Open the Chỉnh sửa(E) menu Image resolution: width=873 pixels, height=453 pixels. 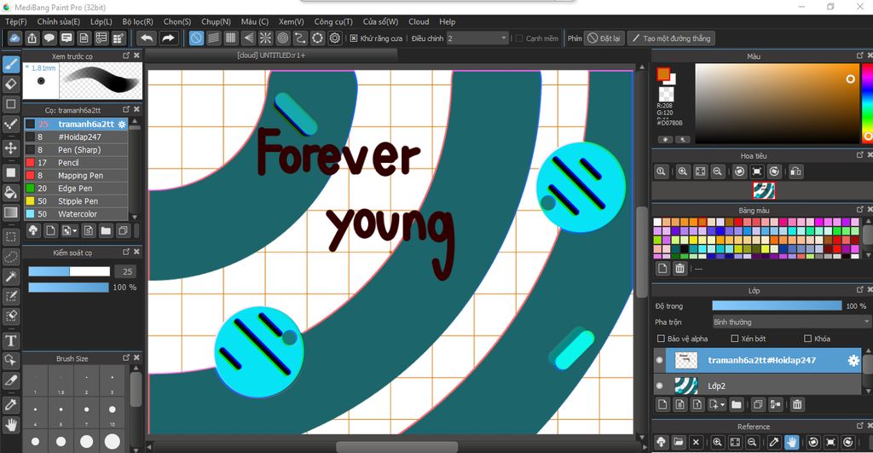(x=59, y=21)
